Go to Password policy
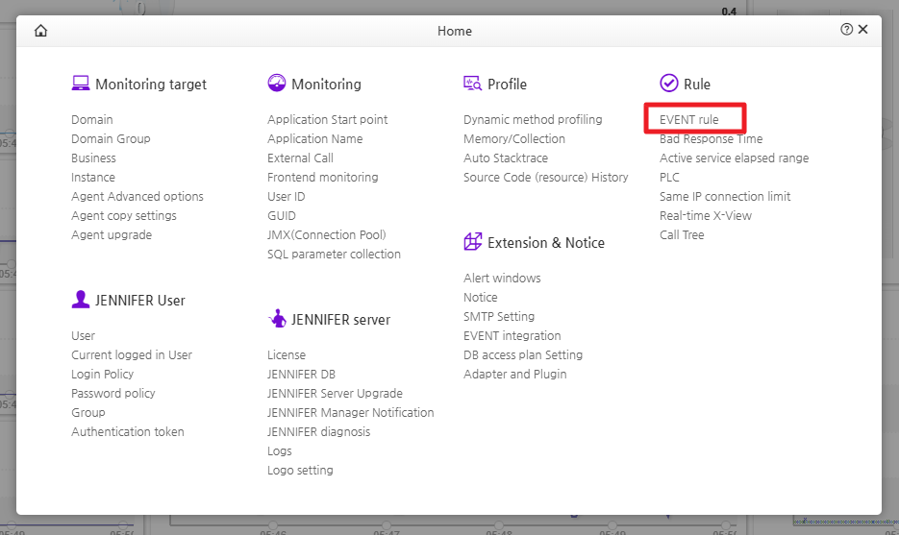This screenshot has height=535, width=899. 112,394
